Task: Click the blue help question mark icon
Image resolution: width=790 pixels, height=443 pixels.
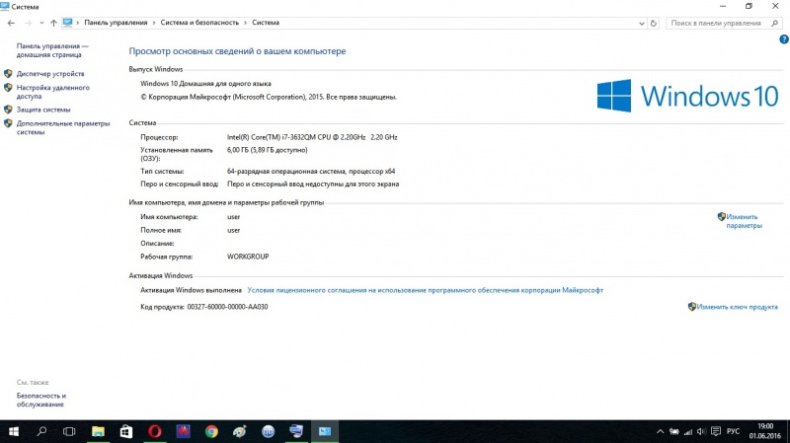Action: pos(783,39)
